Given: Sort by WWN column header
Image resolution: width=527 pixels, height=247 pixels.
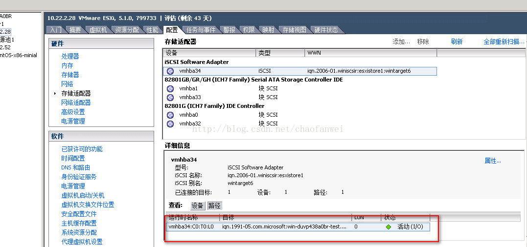Looking at the screenshot, I should coord(371,53).
